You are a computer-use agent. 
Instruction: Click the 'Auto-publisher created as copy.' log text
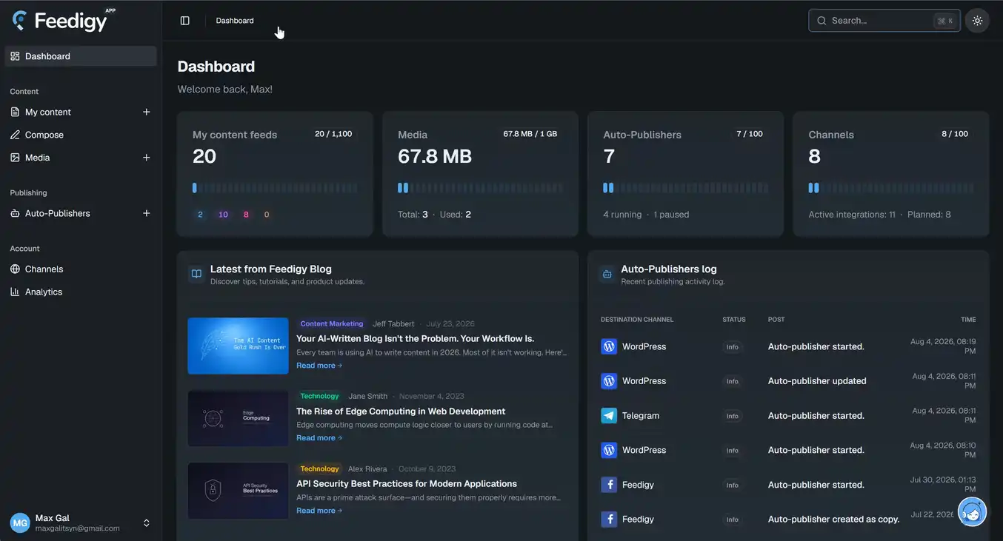coord(834,520)
